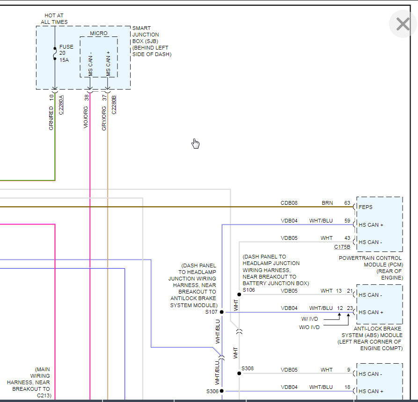Click the S106 splice dot
The height and width of the screenshot is (402, 418).
point(239,294)
